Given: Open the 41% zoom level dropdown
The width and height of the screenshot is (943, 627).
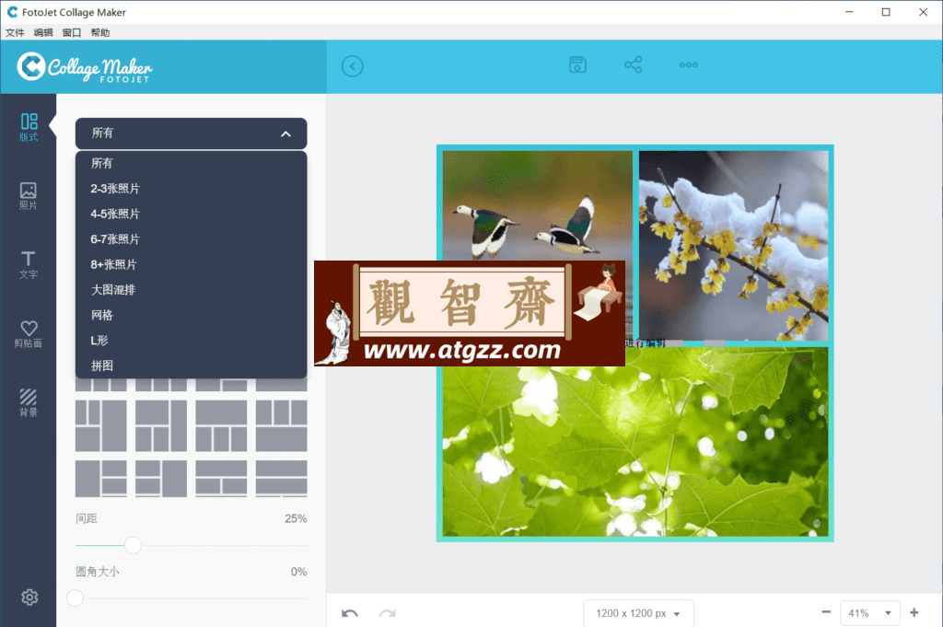Looking at the screenshot, I should 869,613.
